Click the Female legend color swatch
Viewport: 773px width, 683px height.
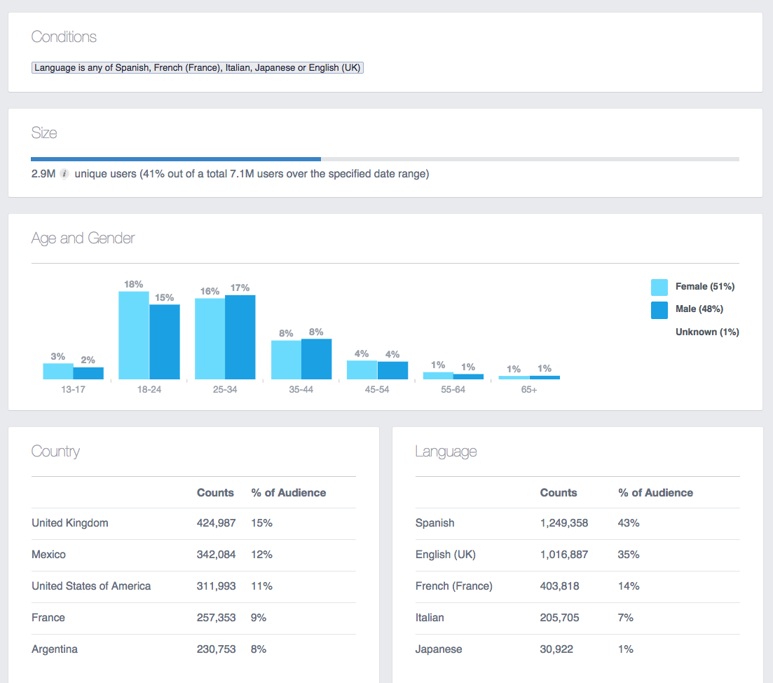[659, 287]
